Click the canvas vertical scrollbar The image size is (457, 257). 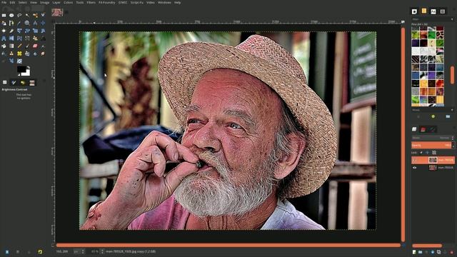403,135
